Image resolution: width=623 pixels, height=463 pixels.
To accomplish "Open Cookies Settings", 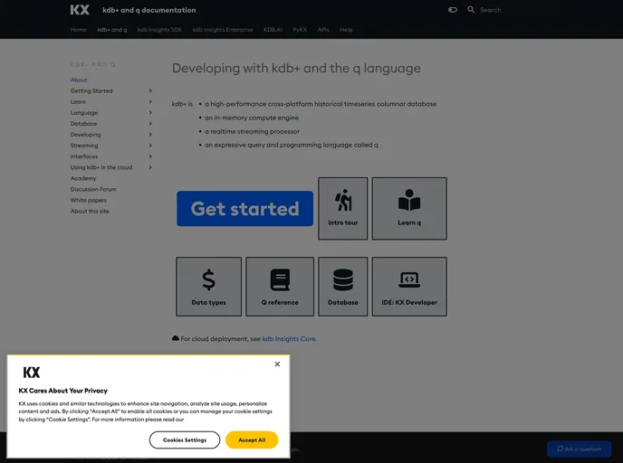I will coord(185,440).
